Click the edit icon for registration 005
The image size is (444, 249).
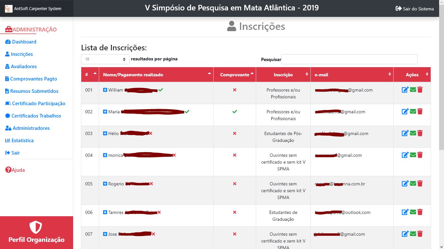pyautogui.click(x=405, y=184)
